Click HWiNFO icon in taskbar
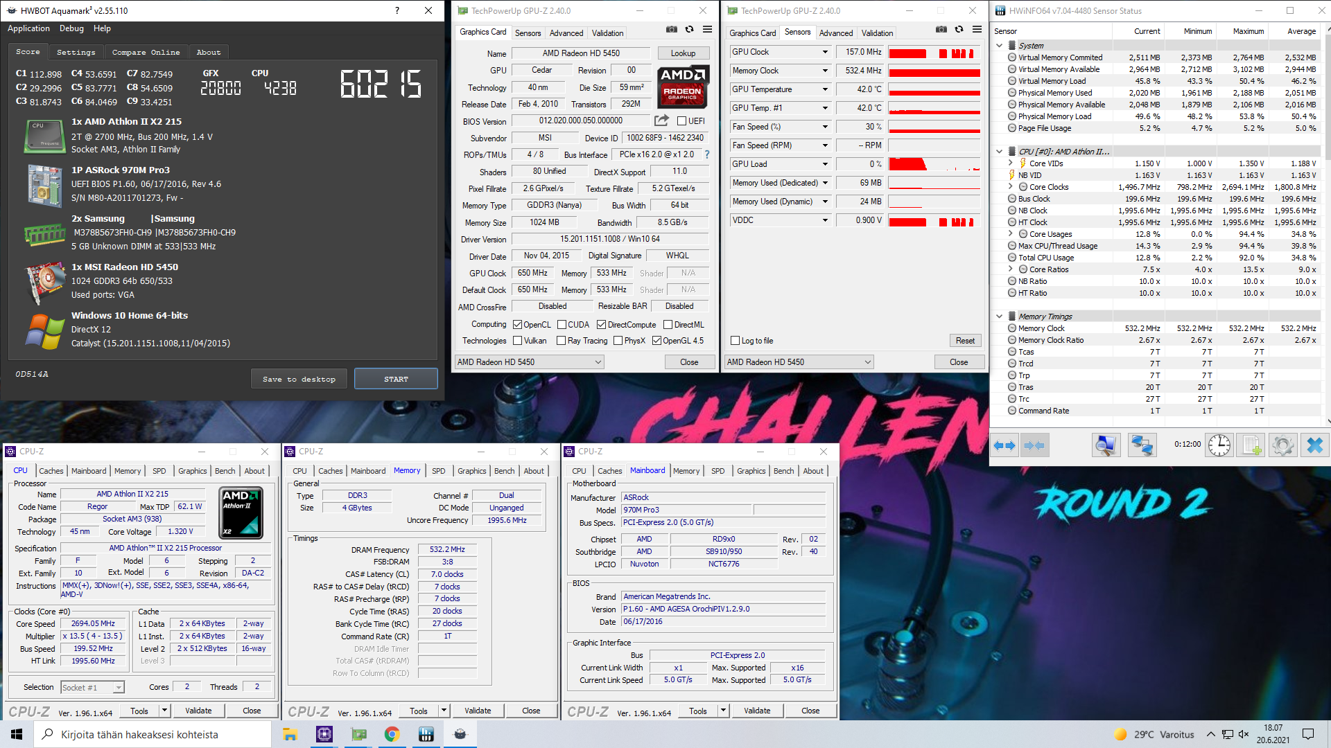The image size is (1331, 748). pyautogui.click(x=426, y=734)
